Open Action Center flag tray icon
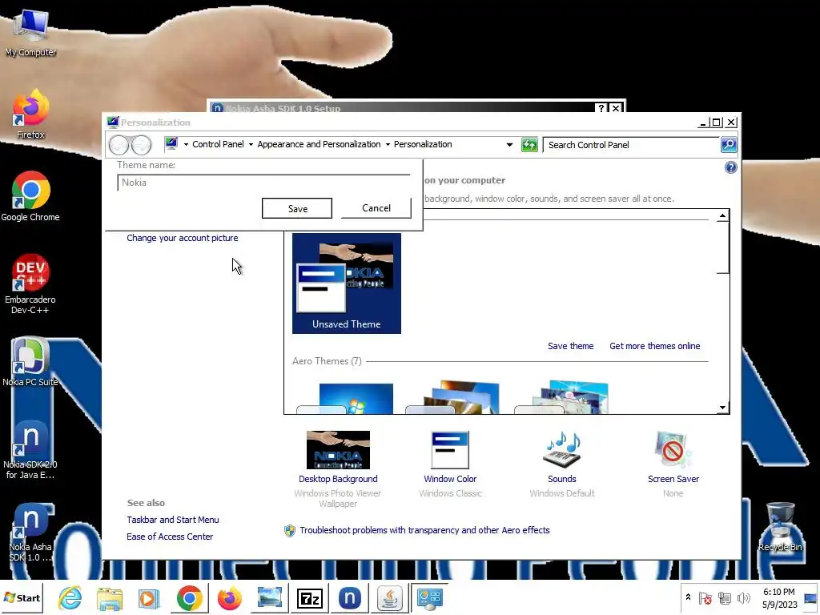 coord(705,597)
